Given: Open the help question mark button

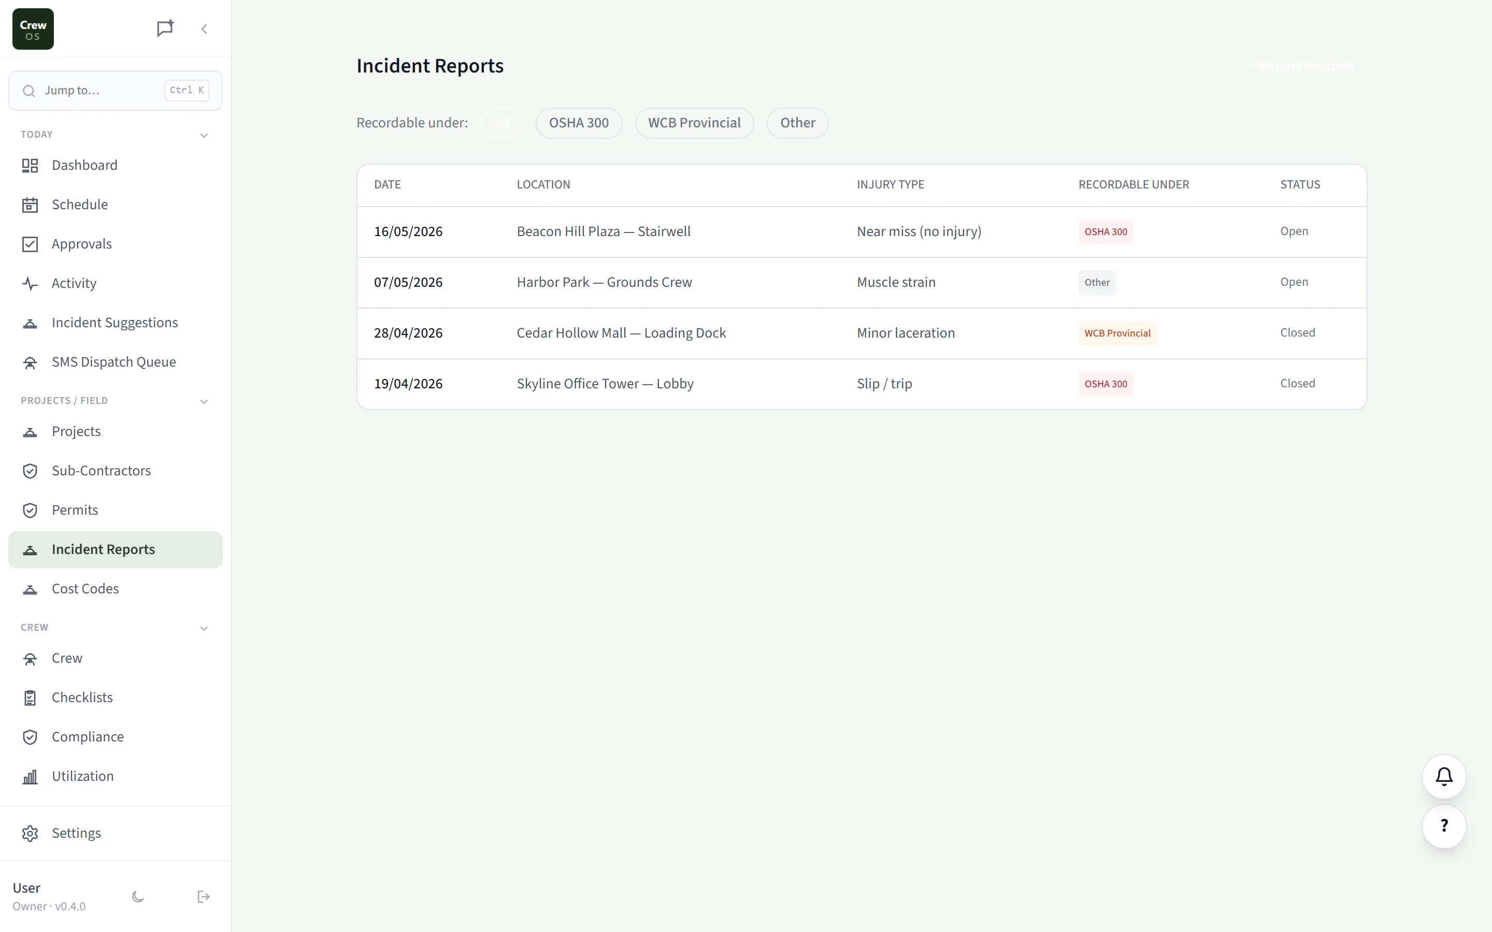Looking at the screenshot, I should (1444, 826).
